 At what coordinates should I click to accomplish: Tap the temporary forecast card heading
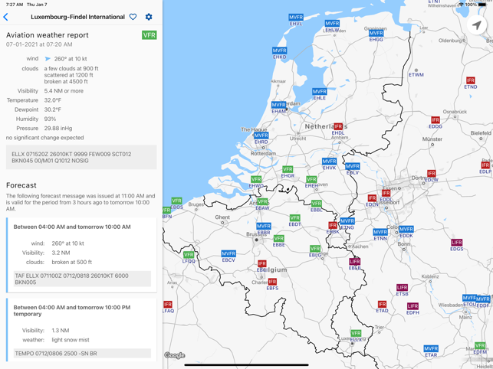(x=72, y=311)
